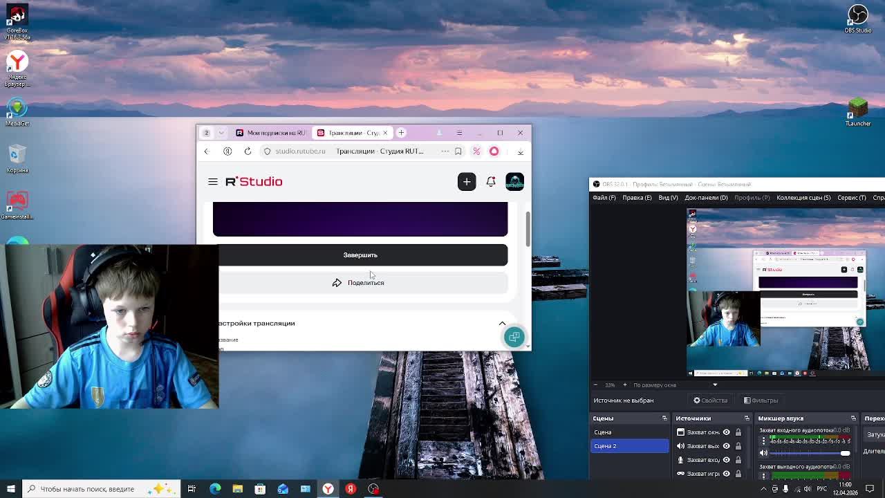This screenshot has height=498, width=885.
Task: Open the По размеру окна scaling dropdown
Action: tap(676, 385)
